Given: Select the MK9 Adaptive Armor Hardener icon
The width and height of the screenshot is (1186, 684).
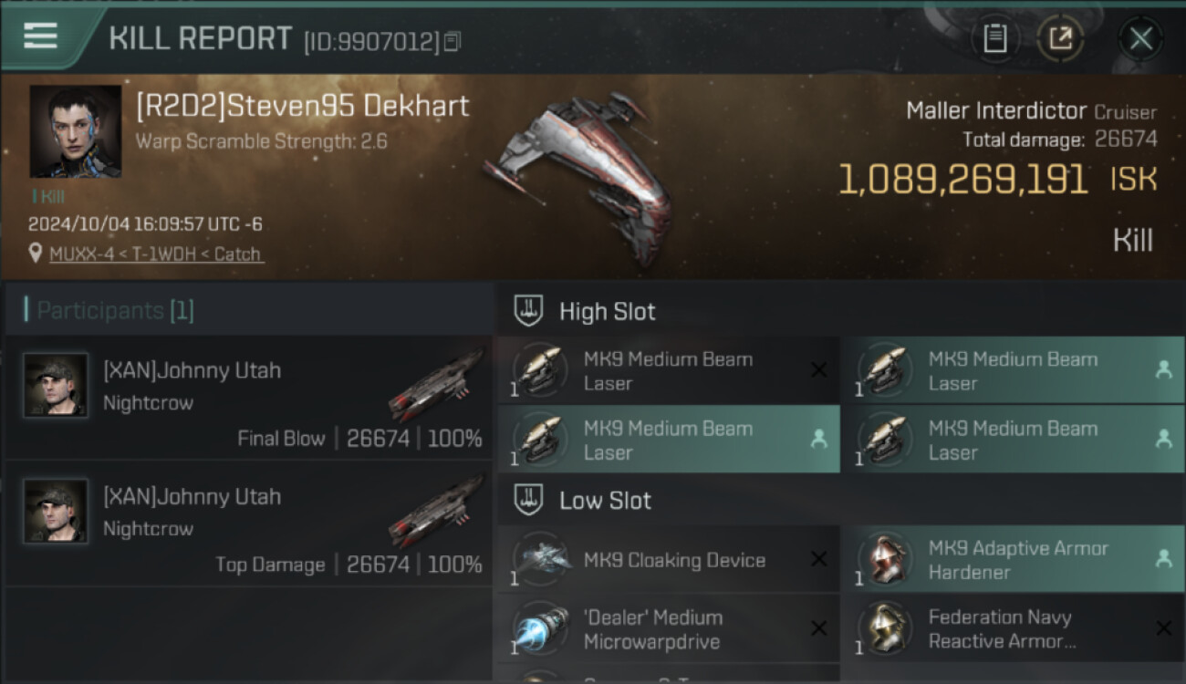Looking at the screenshot, I should (x=885, y=559).
